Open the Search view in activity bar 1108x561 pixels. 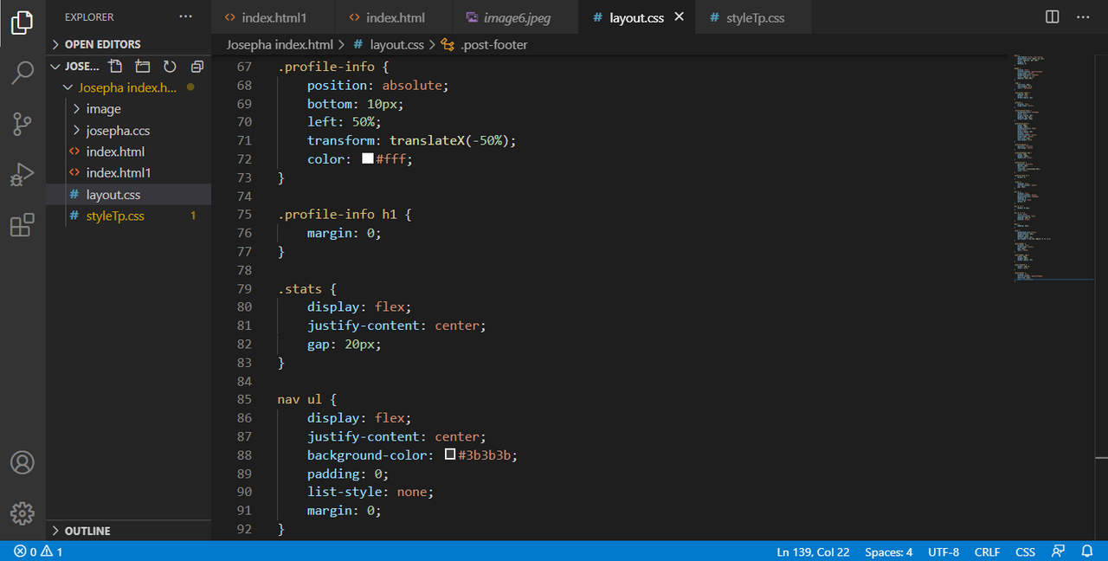23,74
